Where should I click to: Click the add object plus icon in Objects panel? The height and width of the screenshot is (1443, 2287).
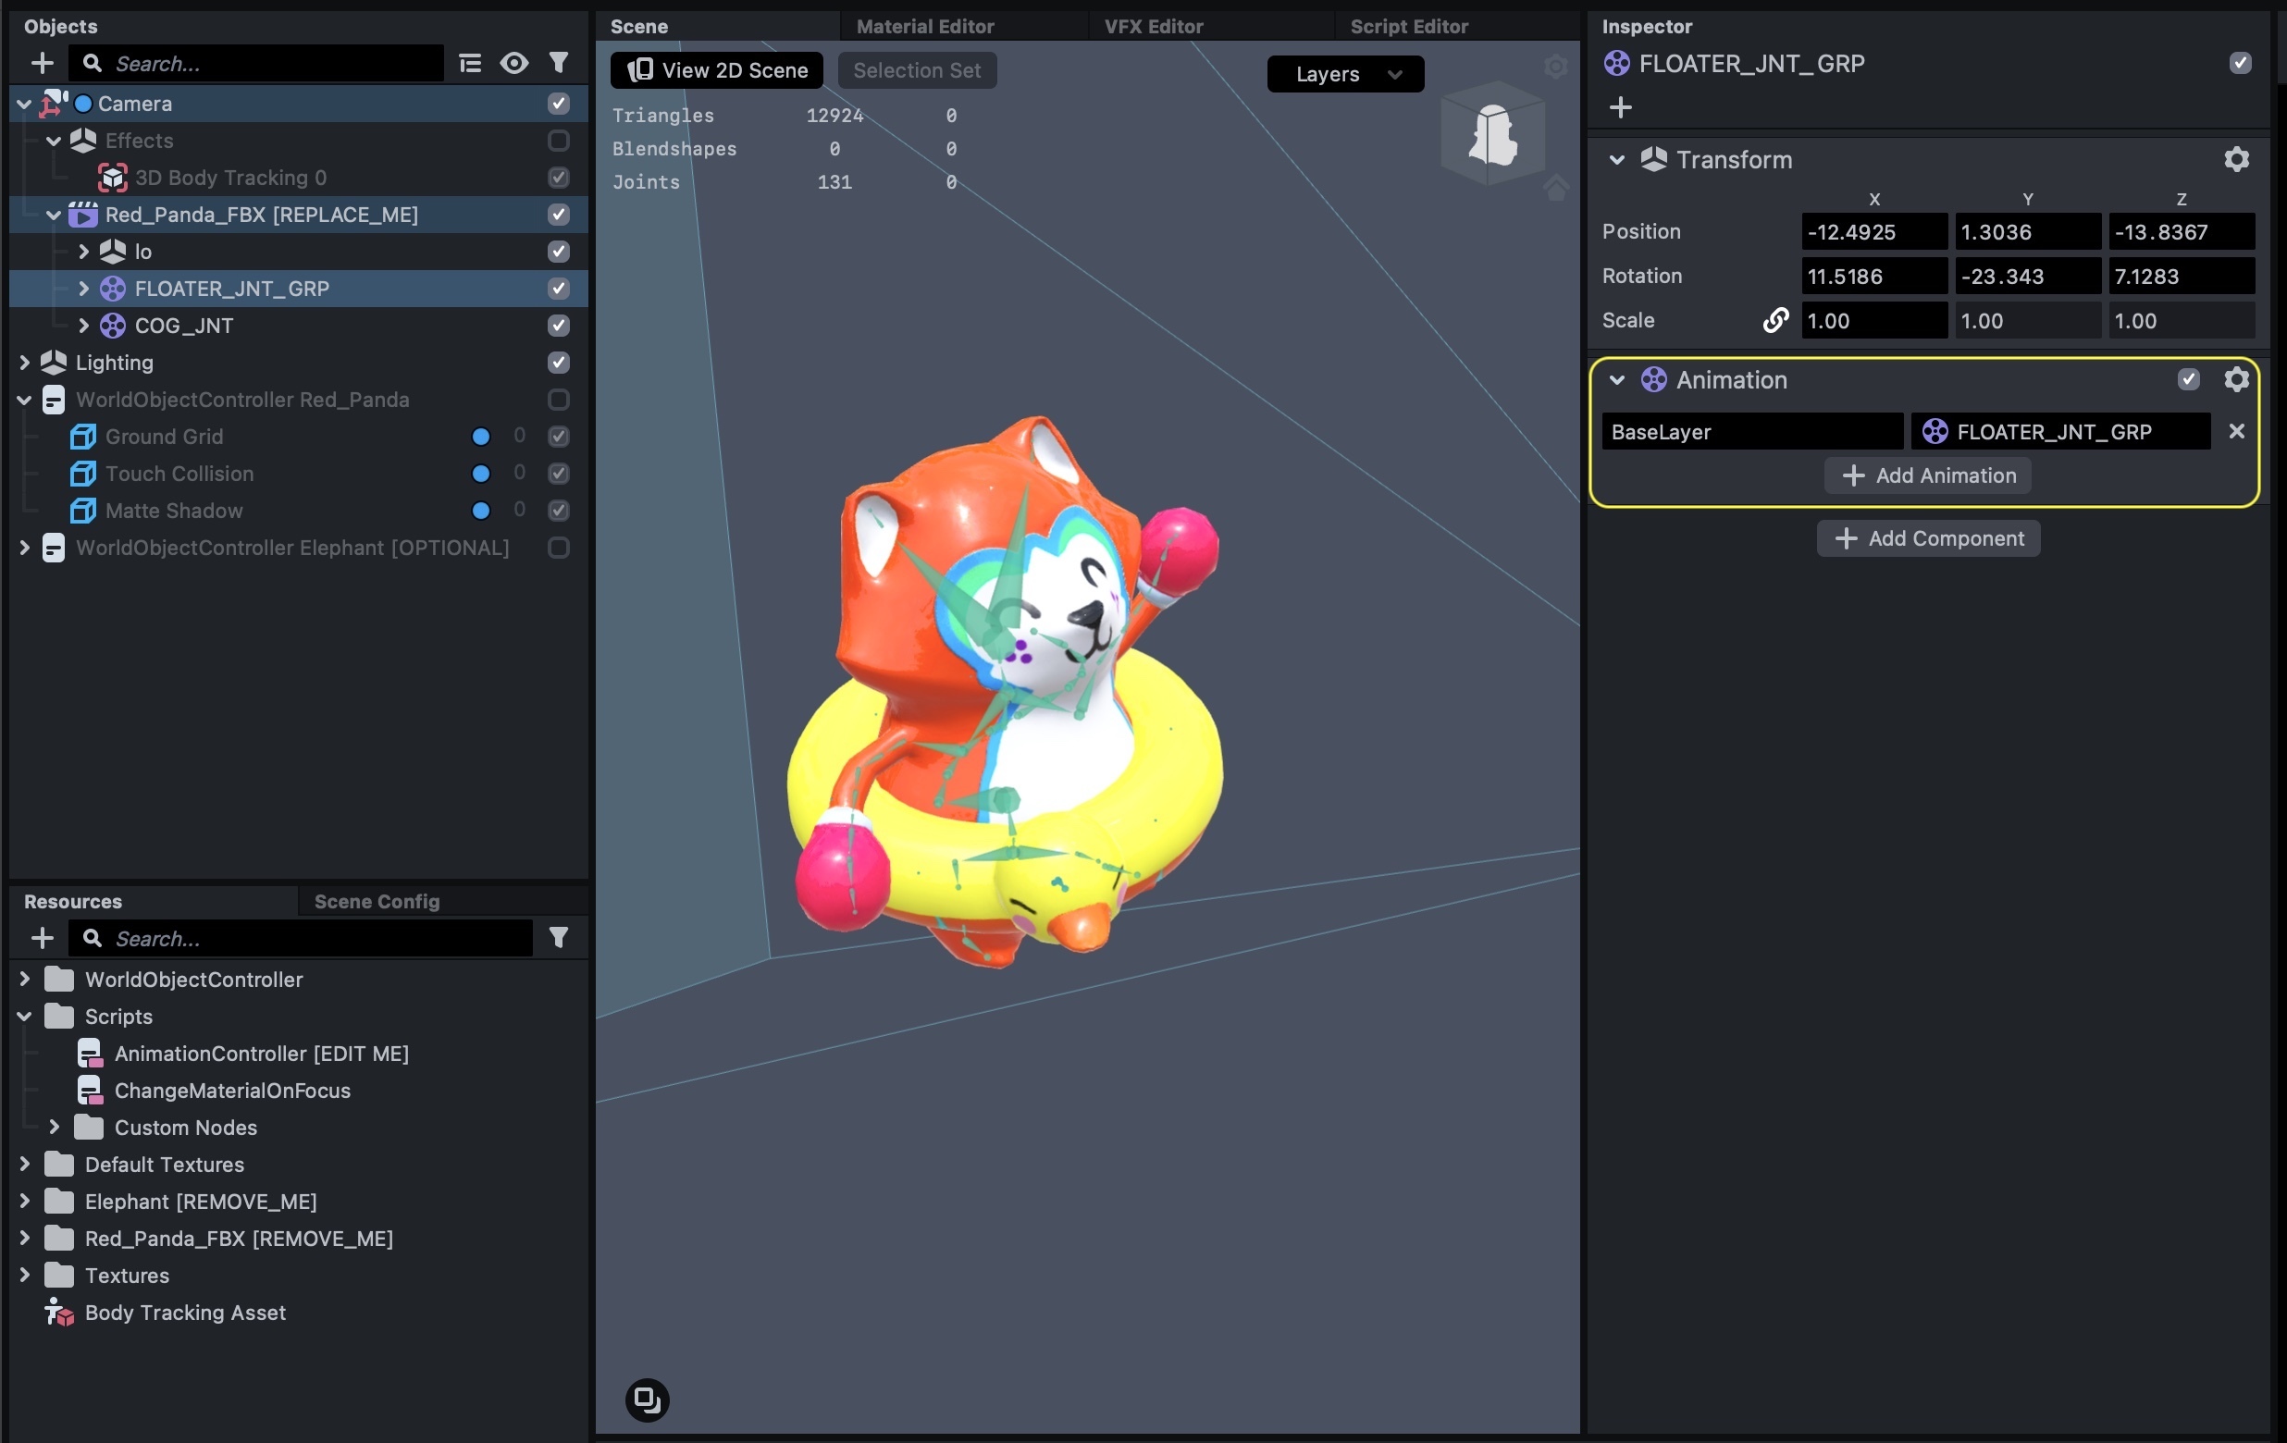[x=42, y=64]
